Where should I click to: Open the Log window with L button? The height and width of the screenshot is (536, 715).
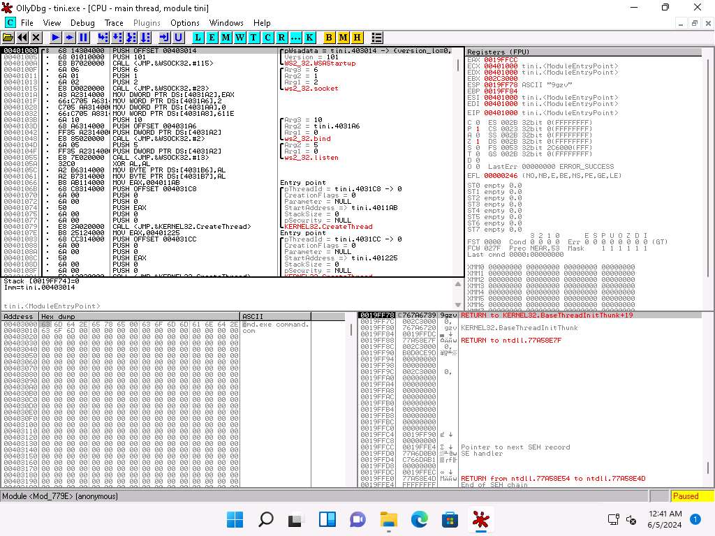(198, 37)
